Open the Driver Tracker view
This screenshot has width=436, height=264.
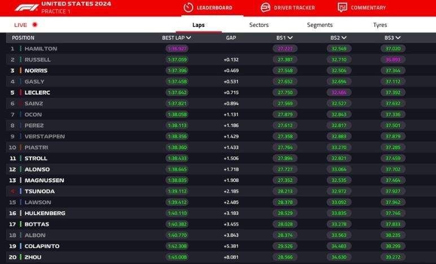[x=294, y=8]
